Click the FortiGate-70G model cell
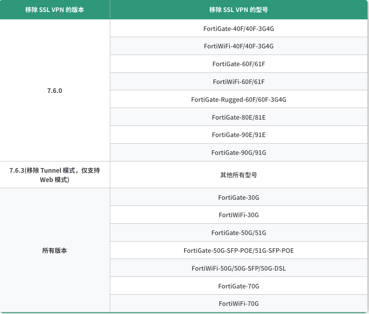The height and width of the screenshot is (314, 369). [x=239, y=286]
